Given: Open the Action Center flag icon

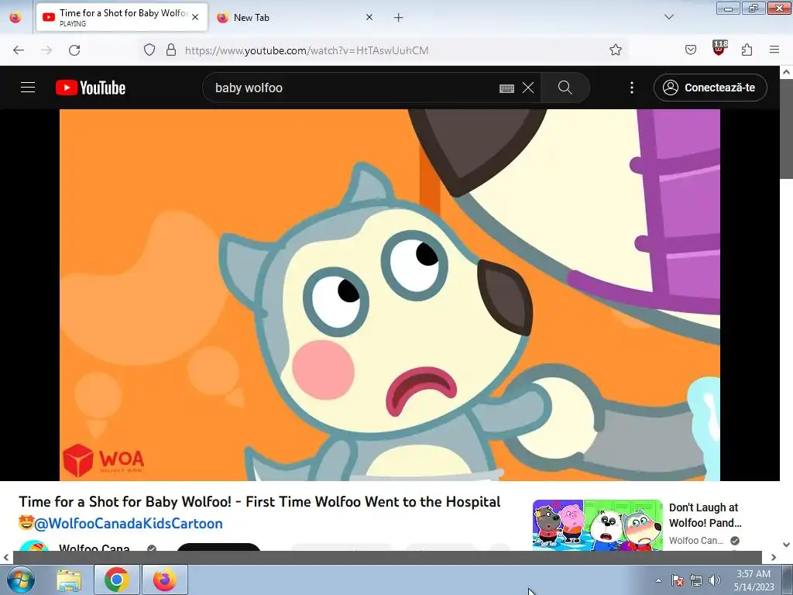Looking at the screenshot, I should click(x=678, y=580).
